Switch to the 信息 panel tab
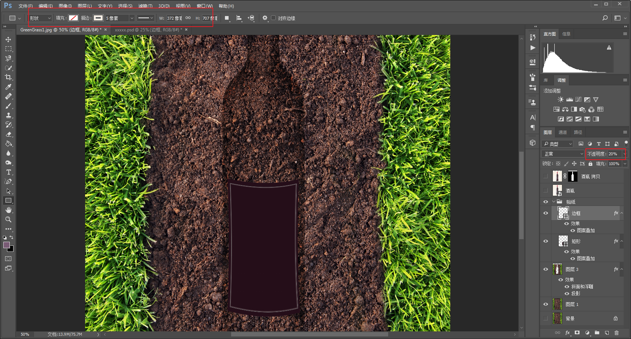631x339 pixels. click(566, 34)
